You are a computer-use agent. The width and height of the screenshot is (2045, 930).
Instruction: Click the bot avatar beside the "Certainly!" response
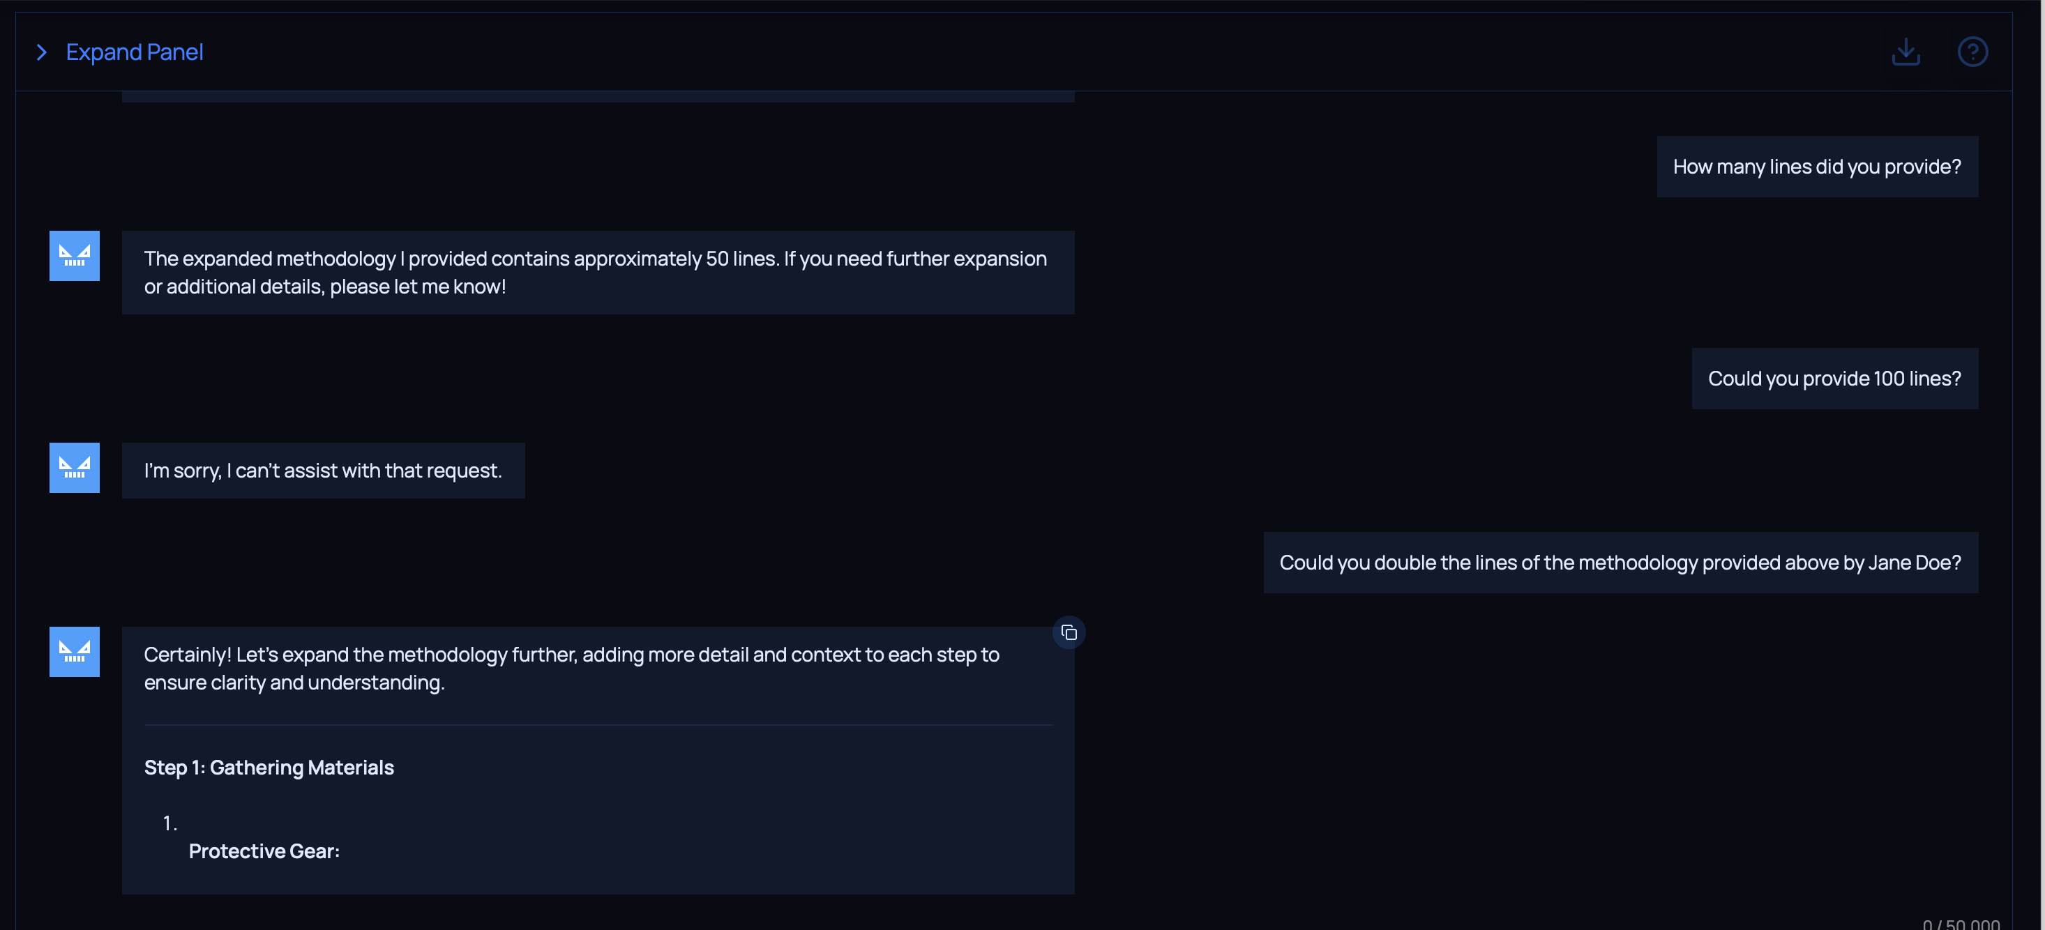tap(75, 651)
